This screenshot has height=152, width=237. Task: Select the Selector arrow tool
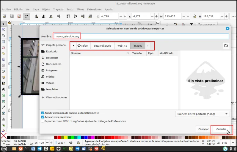(3, 24)
